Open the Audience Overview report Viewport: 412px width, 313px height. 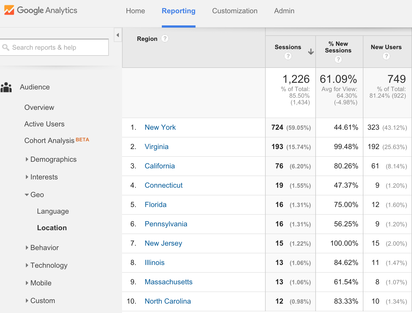point(39,107)
